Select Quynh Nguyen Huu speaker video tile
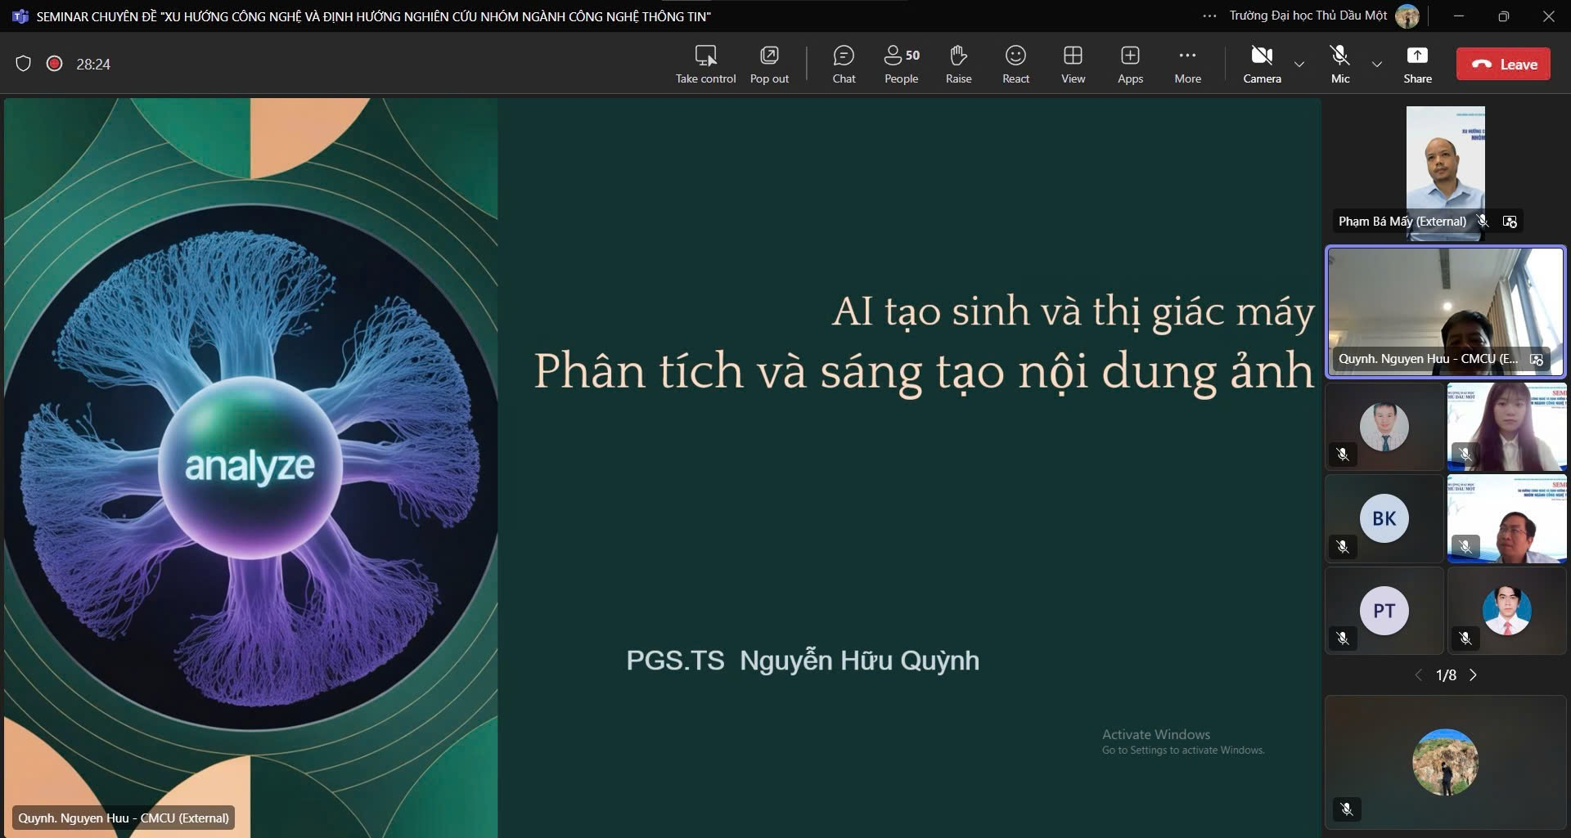 (1445, 311)
